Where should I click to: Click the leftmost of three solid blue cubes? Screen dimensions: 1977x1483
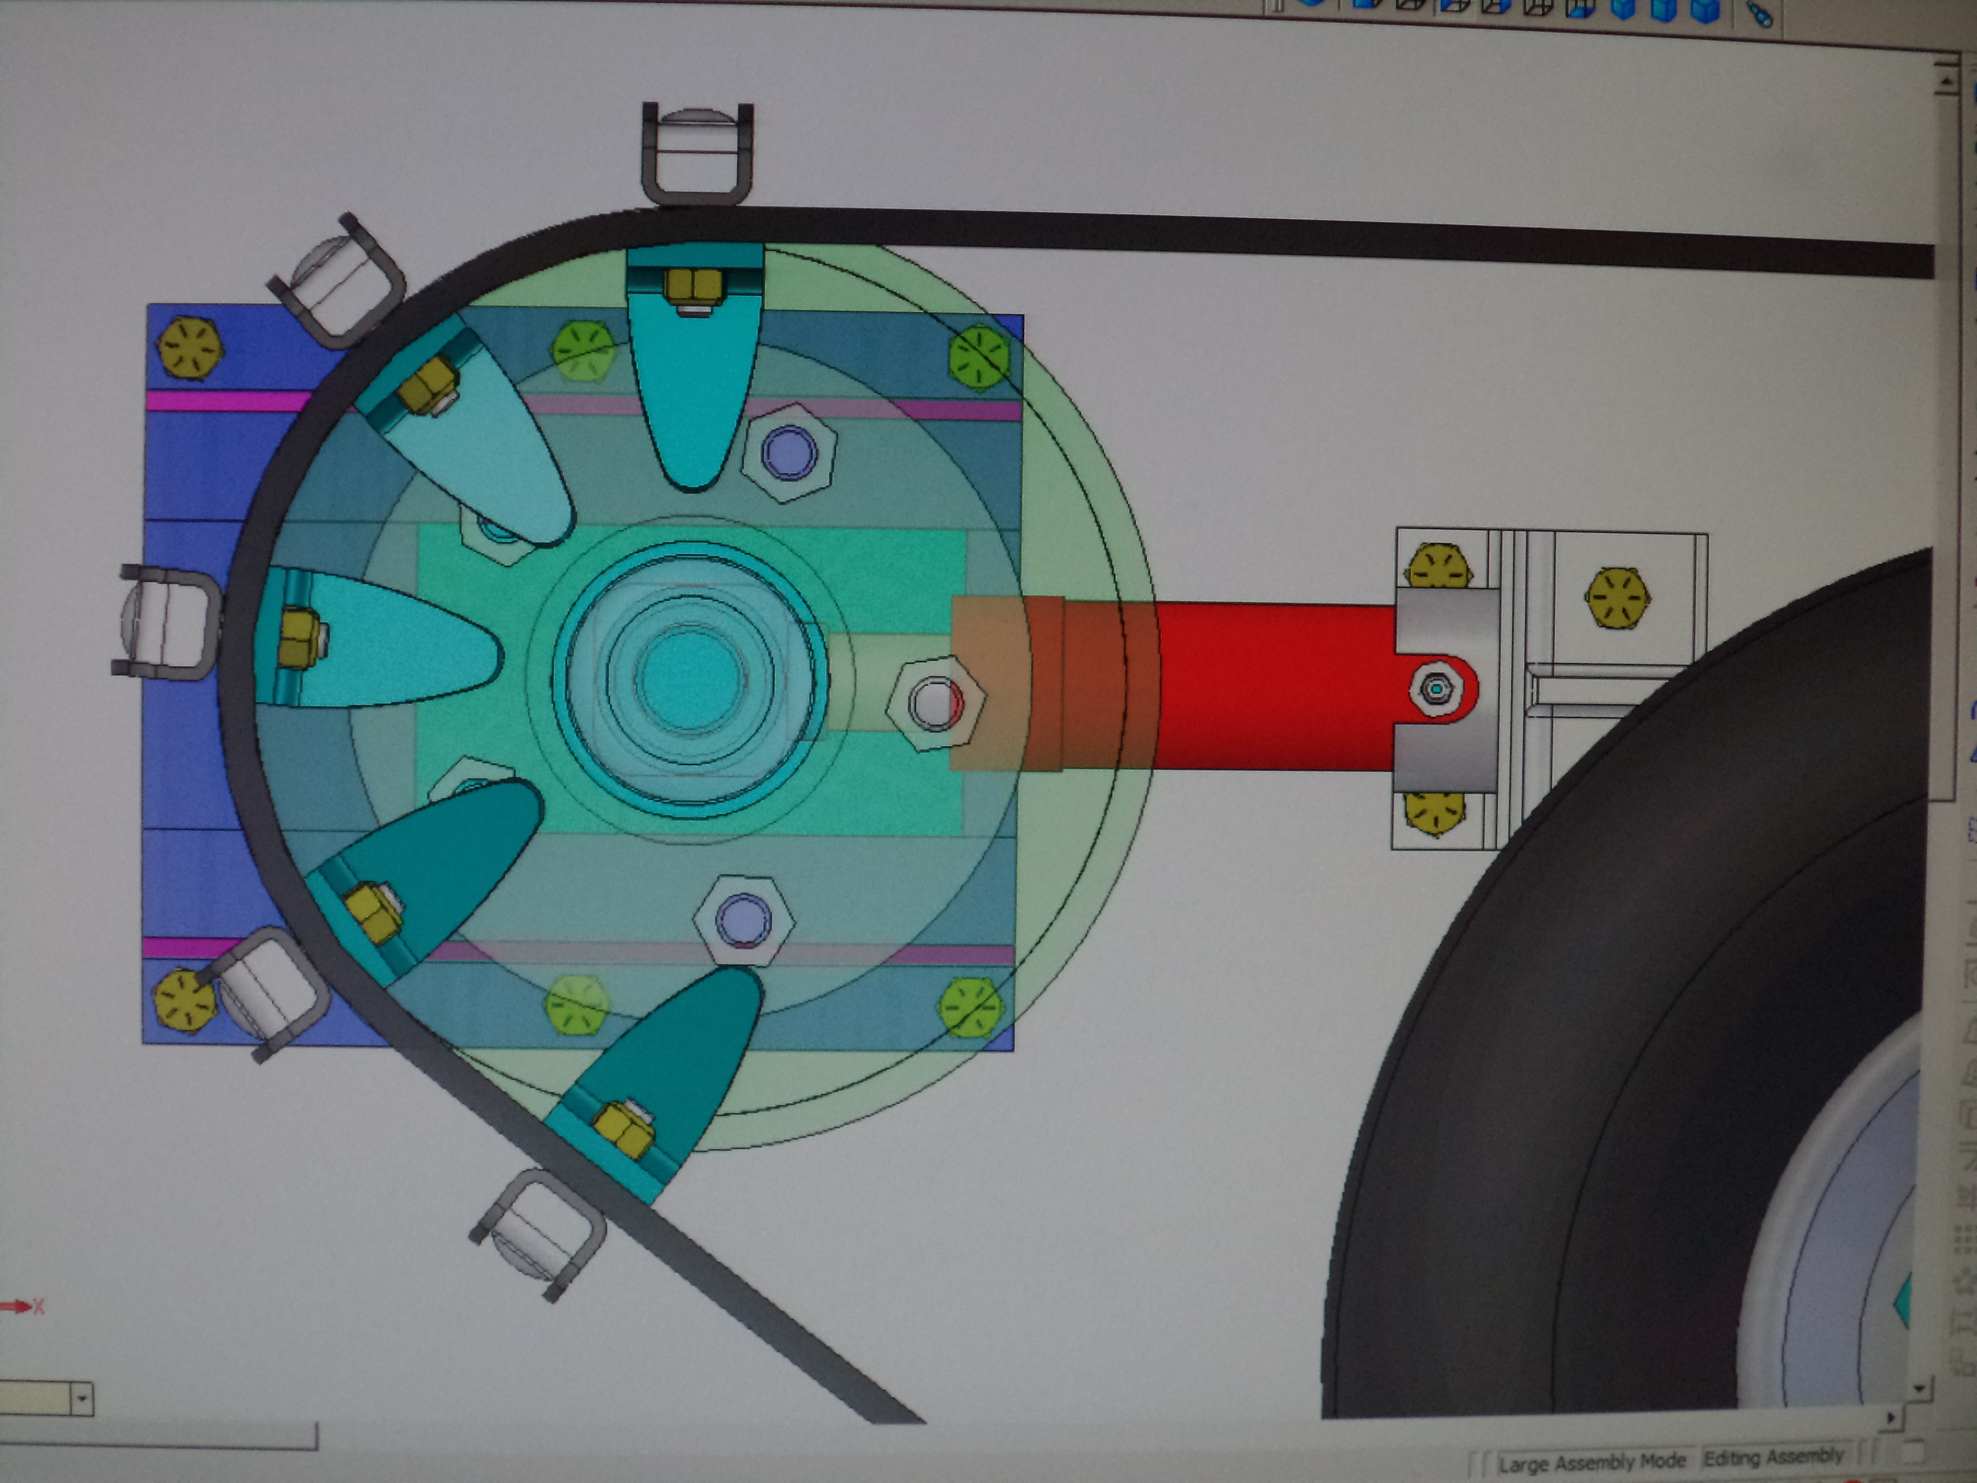[x=1623, y=8]
